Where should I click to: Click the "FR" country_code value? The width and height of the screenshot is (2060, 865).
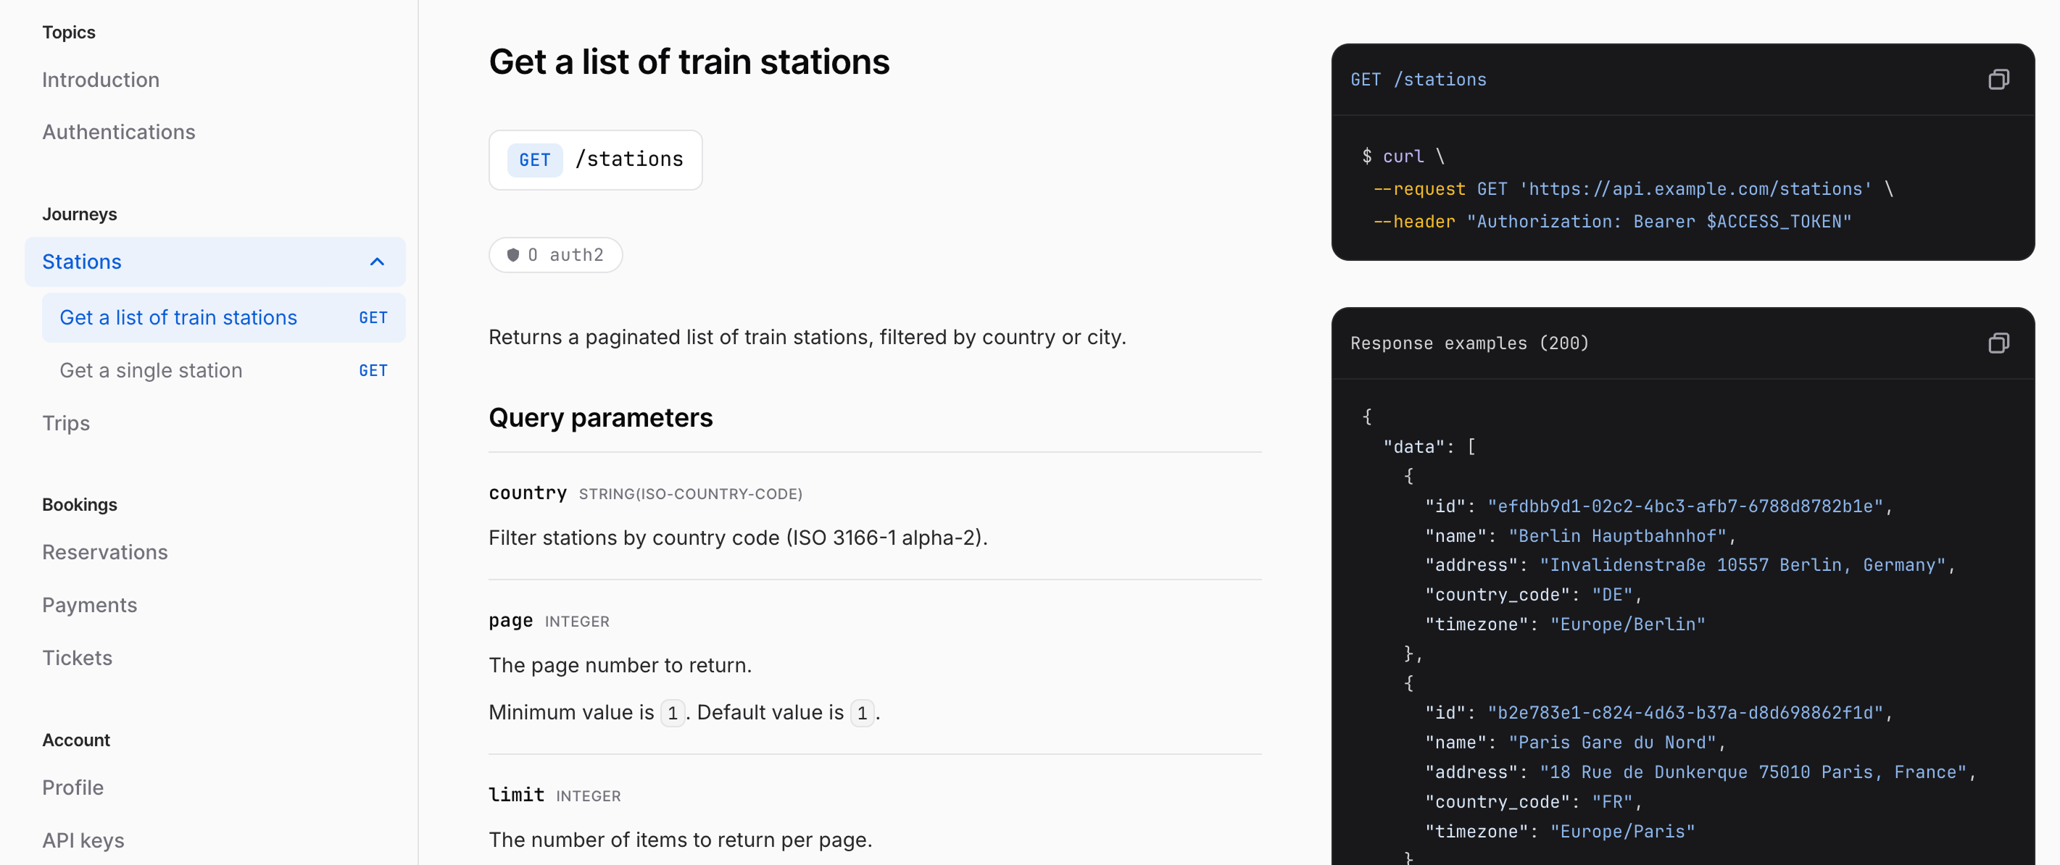pos(1612,802)
